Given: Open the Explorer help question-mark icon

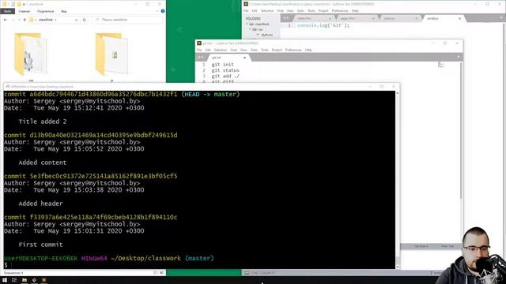Looking at the screenshot, I should pyautogui.click(x=163, y=11).
